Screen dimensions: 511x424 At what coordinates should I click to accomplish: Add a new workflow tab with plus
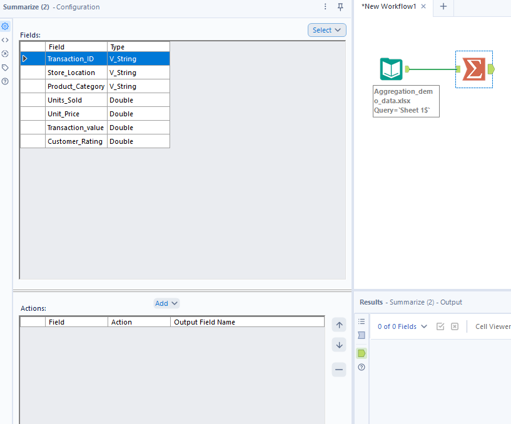[x=443, y=6]
